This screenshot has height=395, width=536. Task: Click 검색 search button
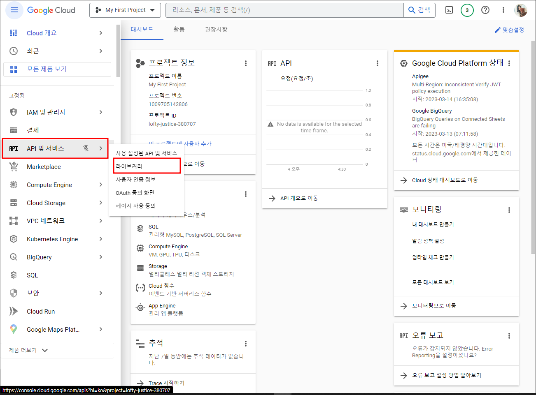tap(419, 10)
